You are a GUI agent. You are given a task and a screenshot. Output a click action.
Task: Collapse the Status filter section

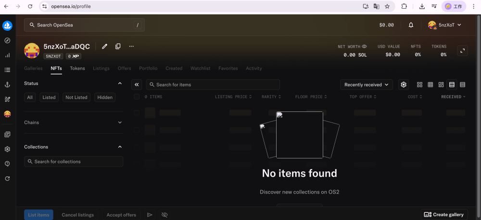coord(120,84)
